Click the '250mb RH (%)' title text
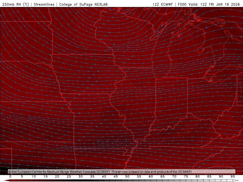 pos(15,4)
